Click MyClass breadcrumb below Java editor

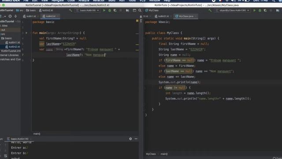coord(151,154)
